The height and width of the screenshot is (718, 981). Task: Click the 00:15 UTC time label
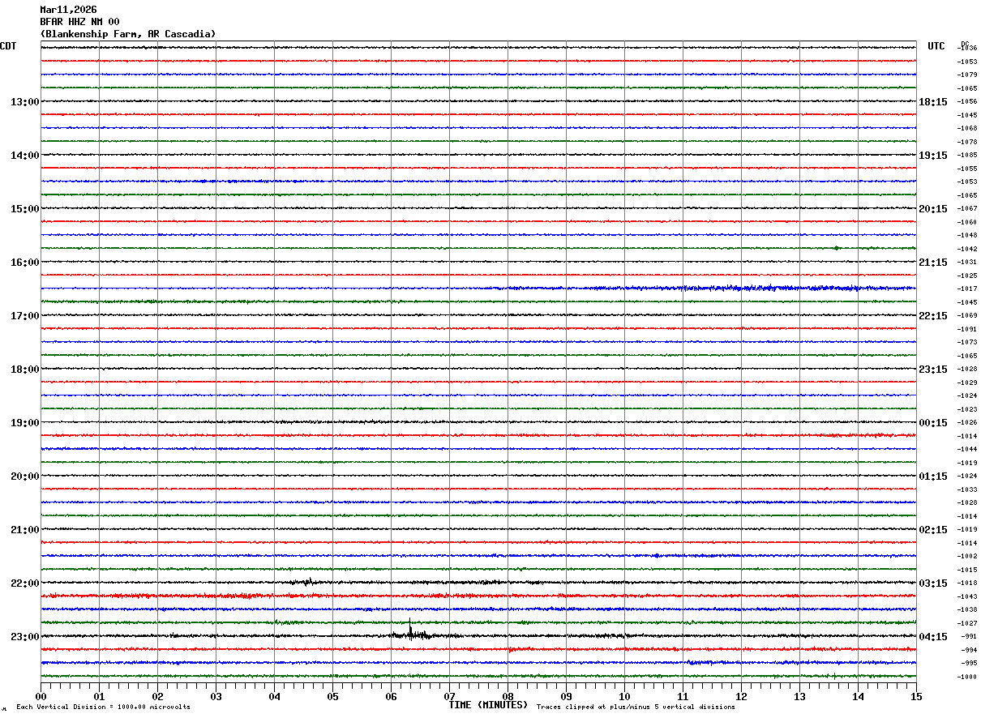[x=933, y=423]
